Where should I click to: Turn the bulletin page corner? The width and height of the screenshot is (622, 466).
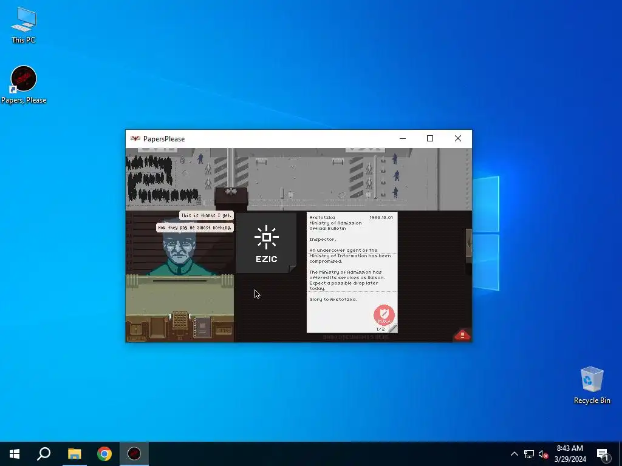click(393, 328)
